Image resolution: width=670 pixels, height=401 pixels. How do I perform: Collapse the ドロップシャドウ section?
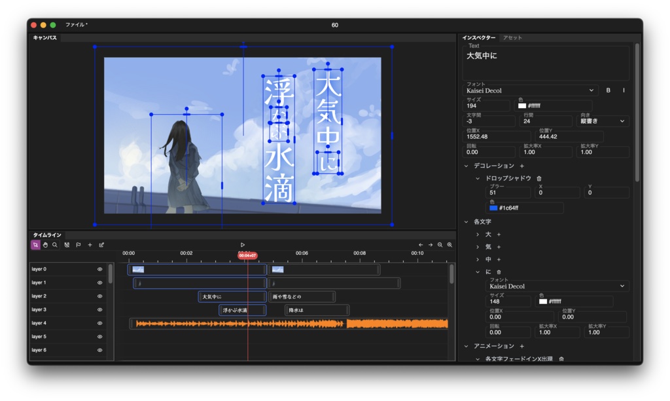pos(478,178)
